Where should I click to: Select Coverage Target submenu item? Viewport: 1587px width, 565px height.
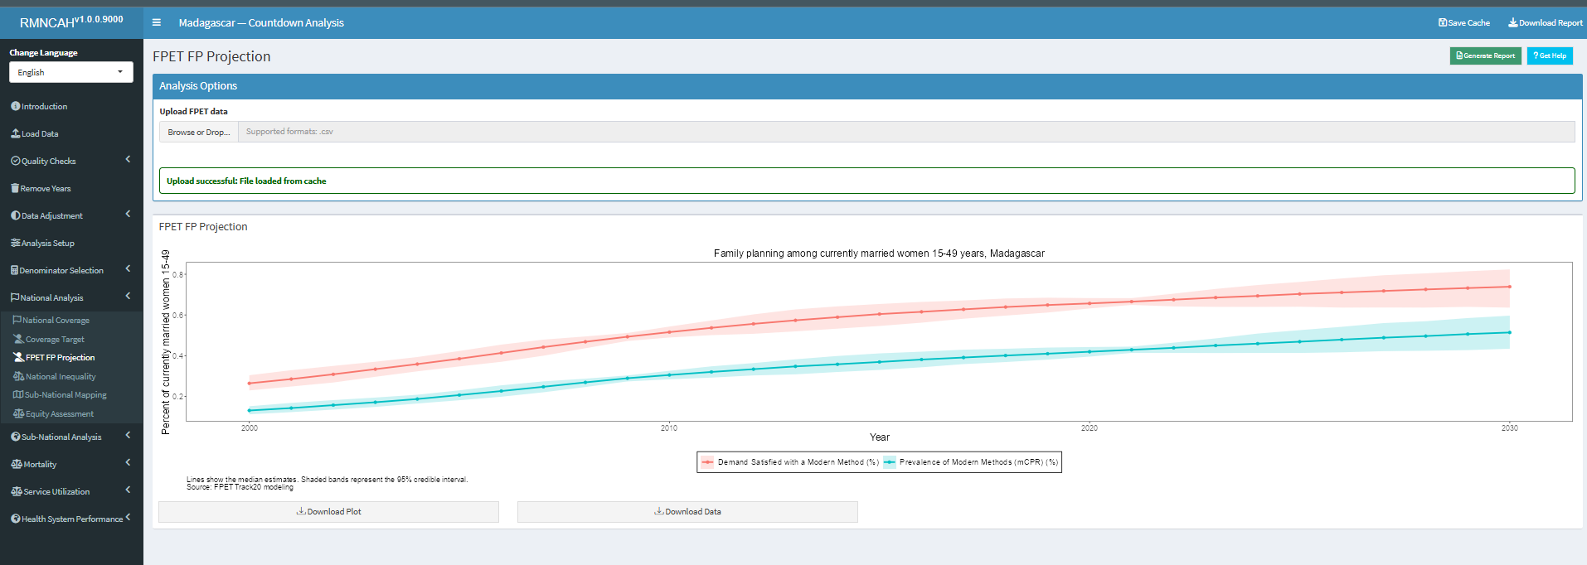(71, 339)
